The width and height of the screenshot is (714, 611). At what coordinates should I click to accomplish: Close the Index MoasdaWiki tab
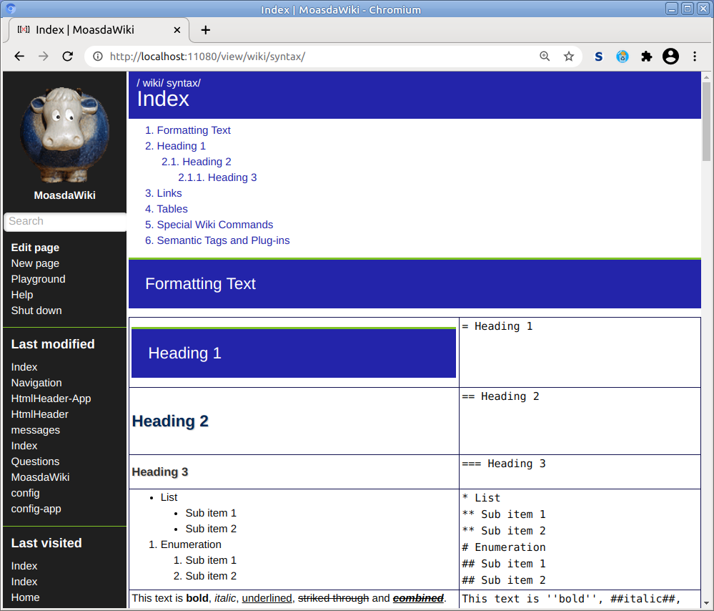point(175,30)
